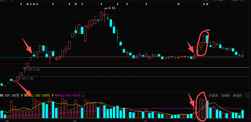Select the 2.97-3.03 gap label
Viewport: 251px width, 122px height.
[x=32, y=70]
